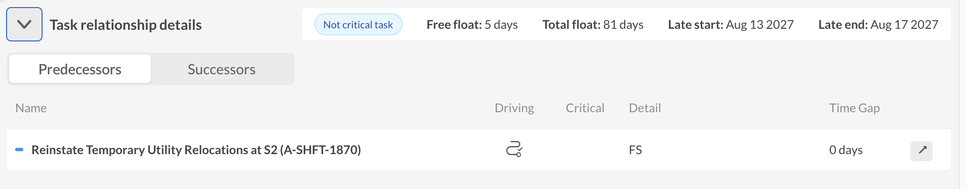Click the Not critical task badge
967x189 pixels.
pos(358,24)
